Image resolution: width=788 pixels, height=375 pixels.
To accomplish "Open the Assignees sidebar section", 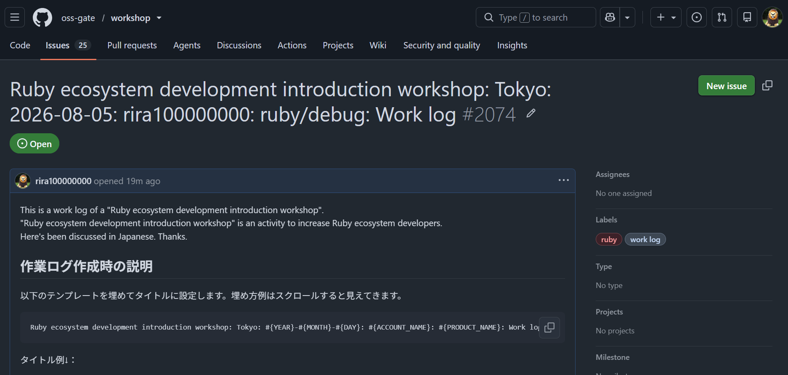I will pyautogui.click(x=613, y=174).
